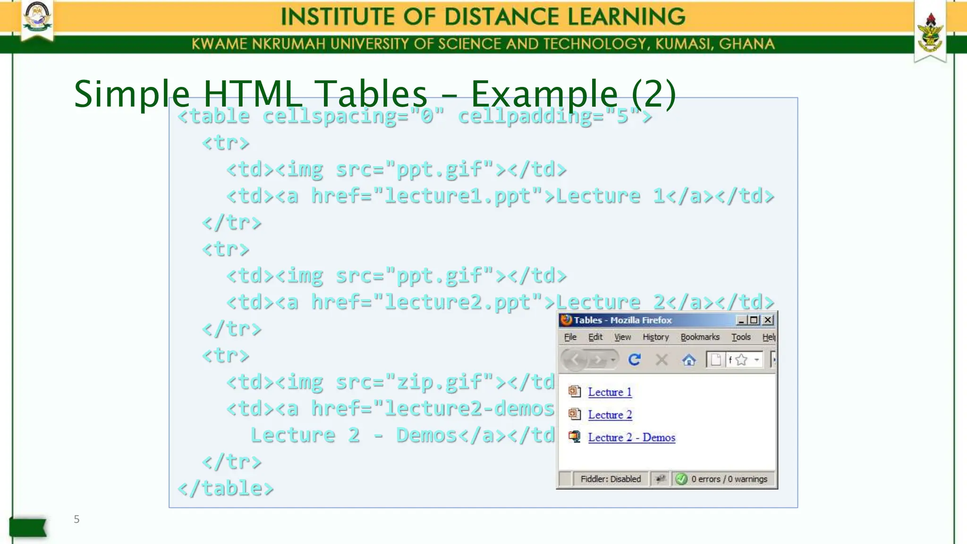Click the page identity icon in address bar

[x=715, y=360]
